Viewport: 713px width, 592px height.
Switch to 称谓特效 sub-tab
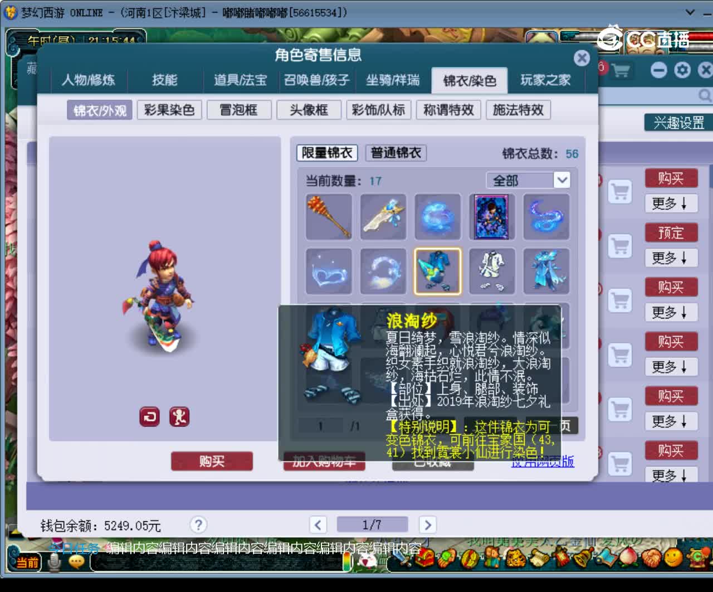(449, 110)
